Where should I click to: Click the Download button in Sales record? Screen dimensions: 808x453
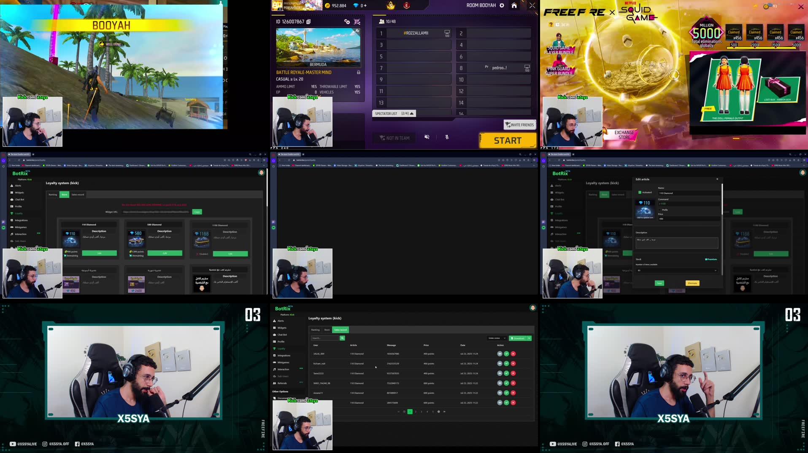click(518, 338)
